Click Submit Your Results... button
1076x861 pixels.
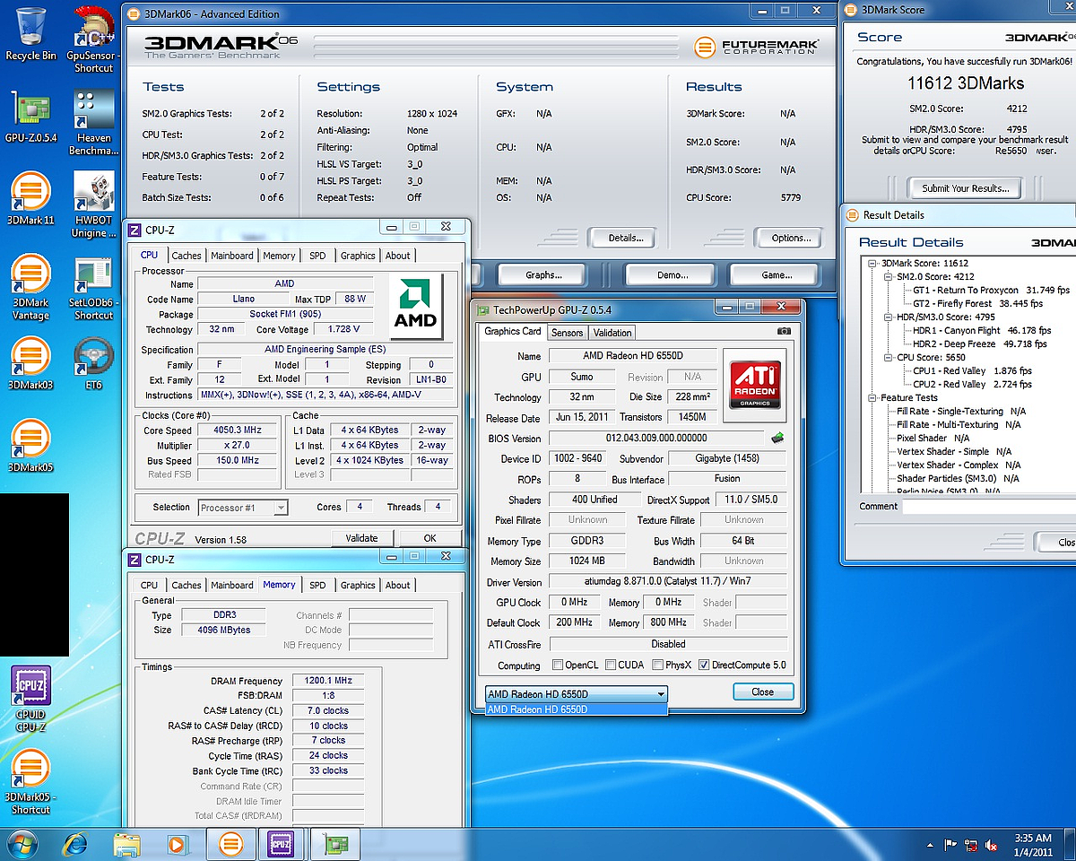[965, 188]
